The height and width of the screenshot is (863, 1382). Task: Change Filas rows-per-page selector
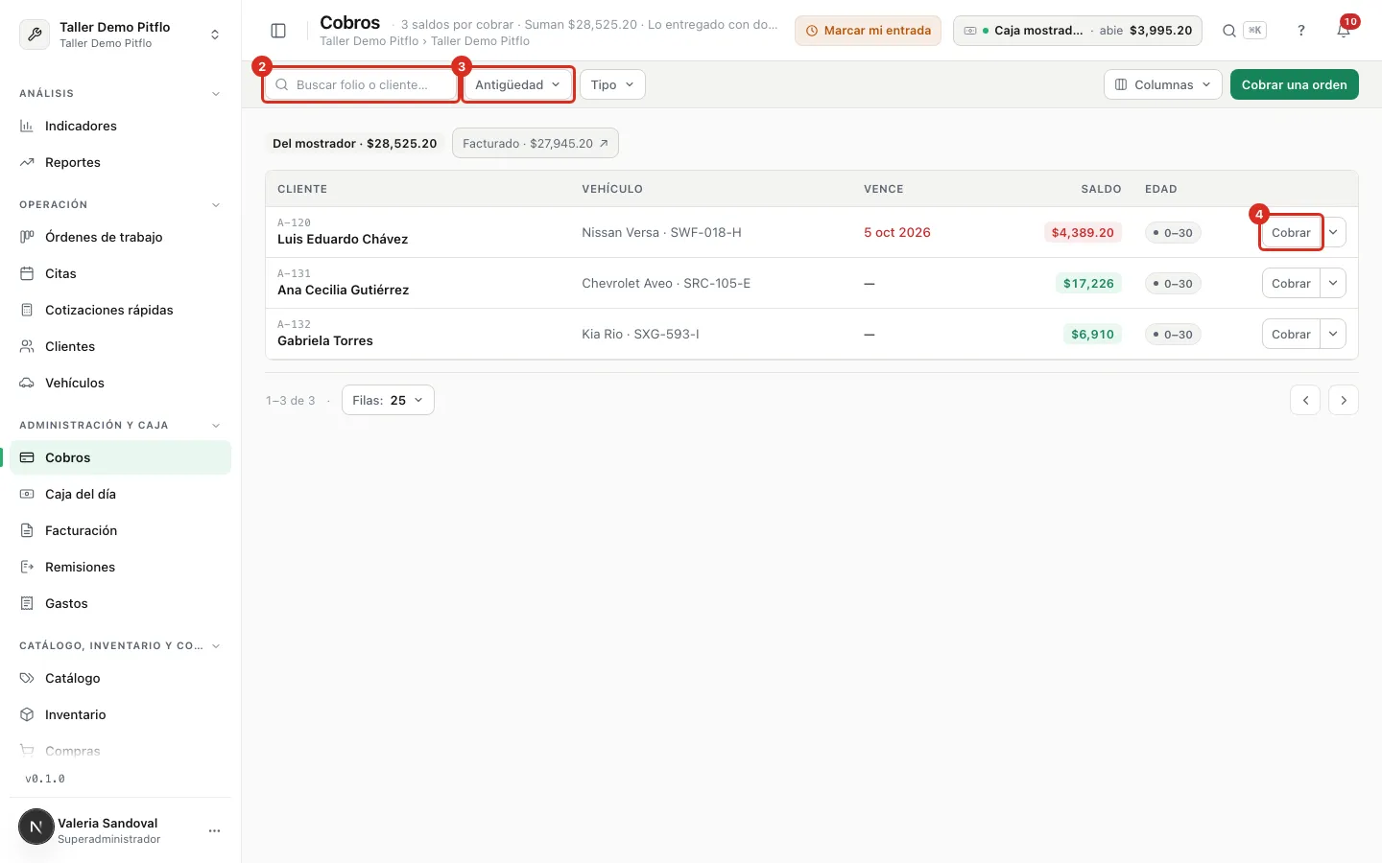click(x=388, y=400)
